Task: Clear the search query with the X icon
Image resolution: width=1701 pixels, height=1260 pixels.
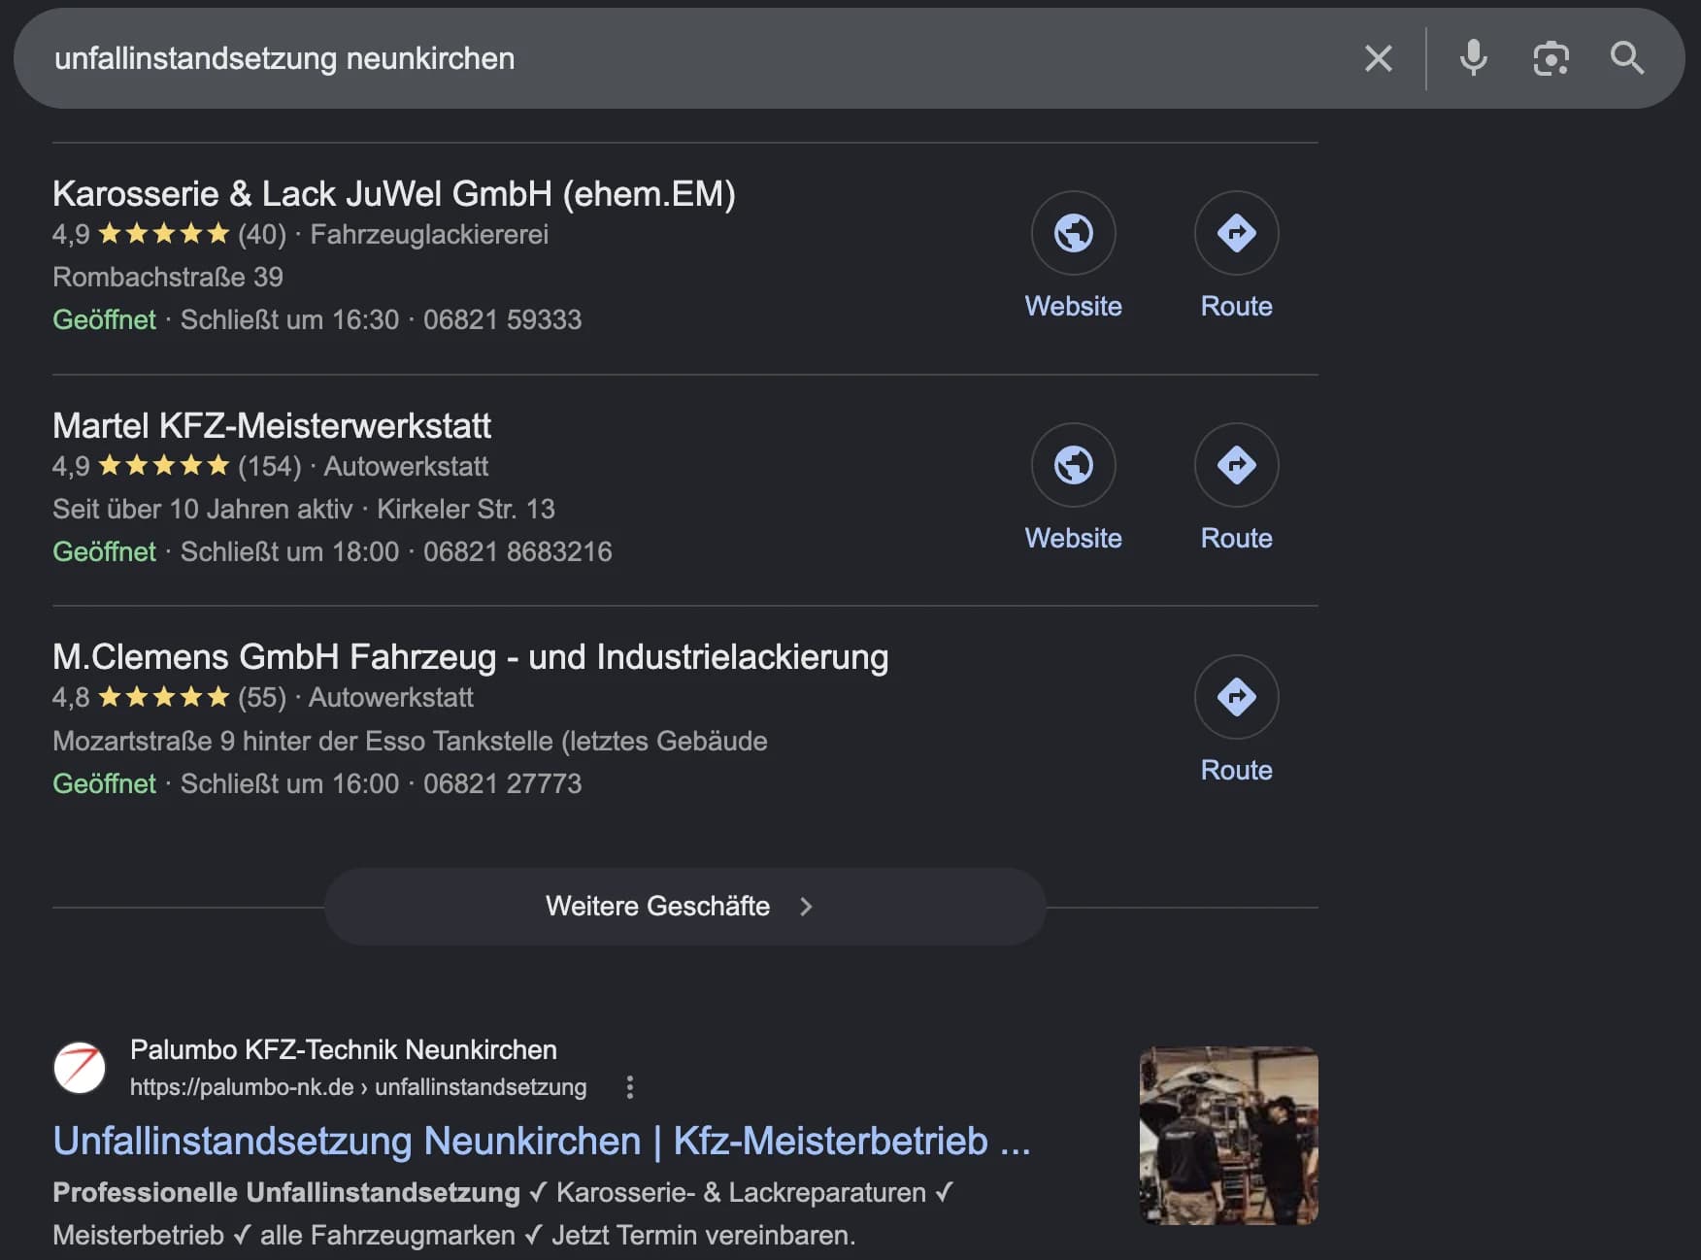Action: tap(1378, 58)
